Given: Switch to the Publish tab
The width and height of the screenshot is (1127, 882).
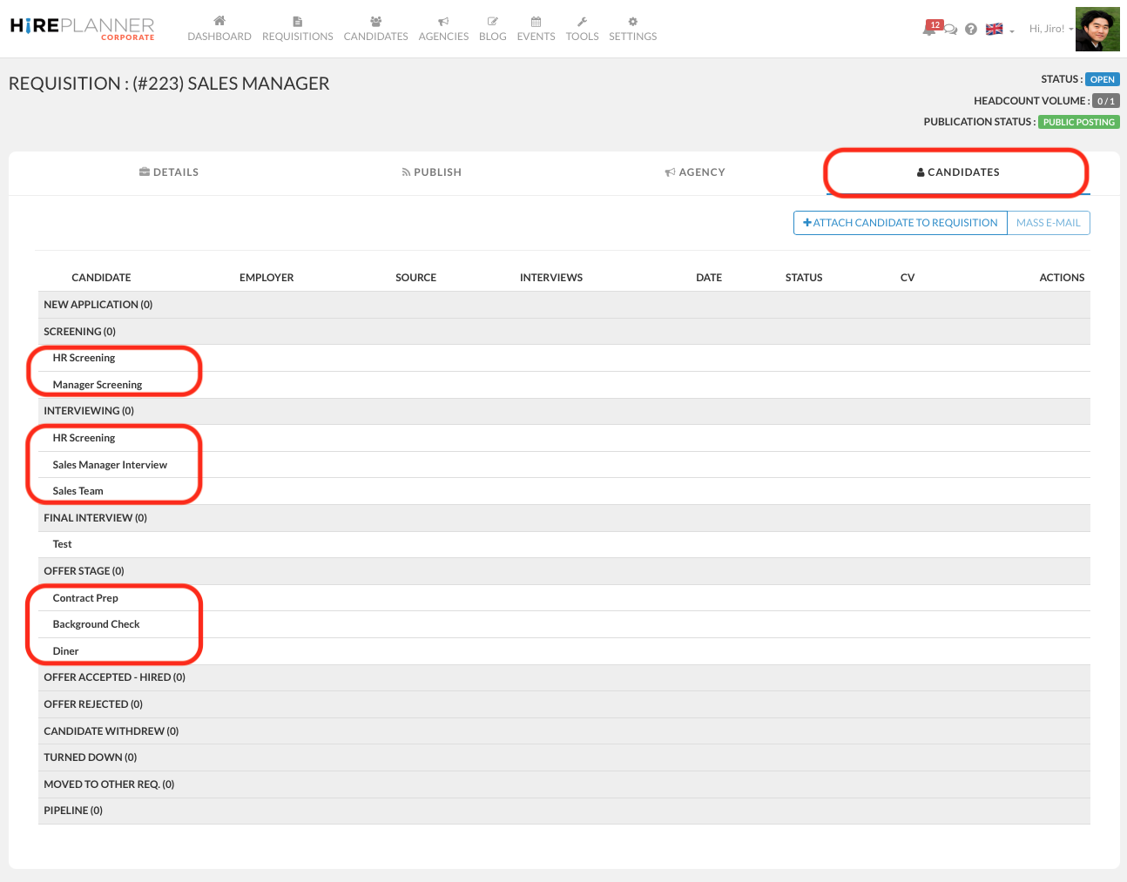Looking at the screenshot, I should 431,172.
